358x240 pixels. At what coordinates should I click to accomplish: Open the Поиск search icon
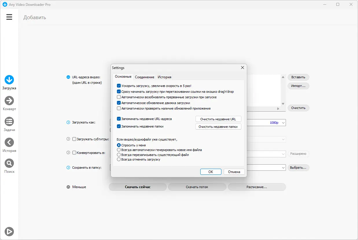coord(9,163)
